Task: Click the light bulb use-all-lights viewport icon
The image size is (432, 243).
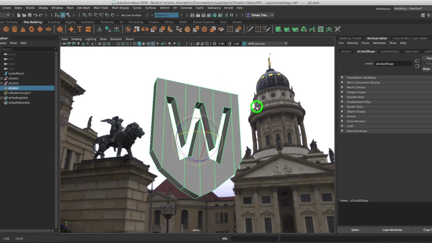Action: [x=158, y=44]
